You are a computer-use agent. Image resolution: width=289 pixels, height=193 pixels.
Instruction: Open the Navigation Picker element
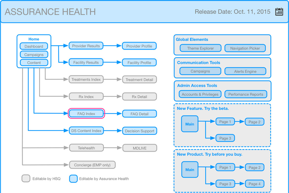(x=245, y=48)
